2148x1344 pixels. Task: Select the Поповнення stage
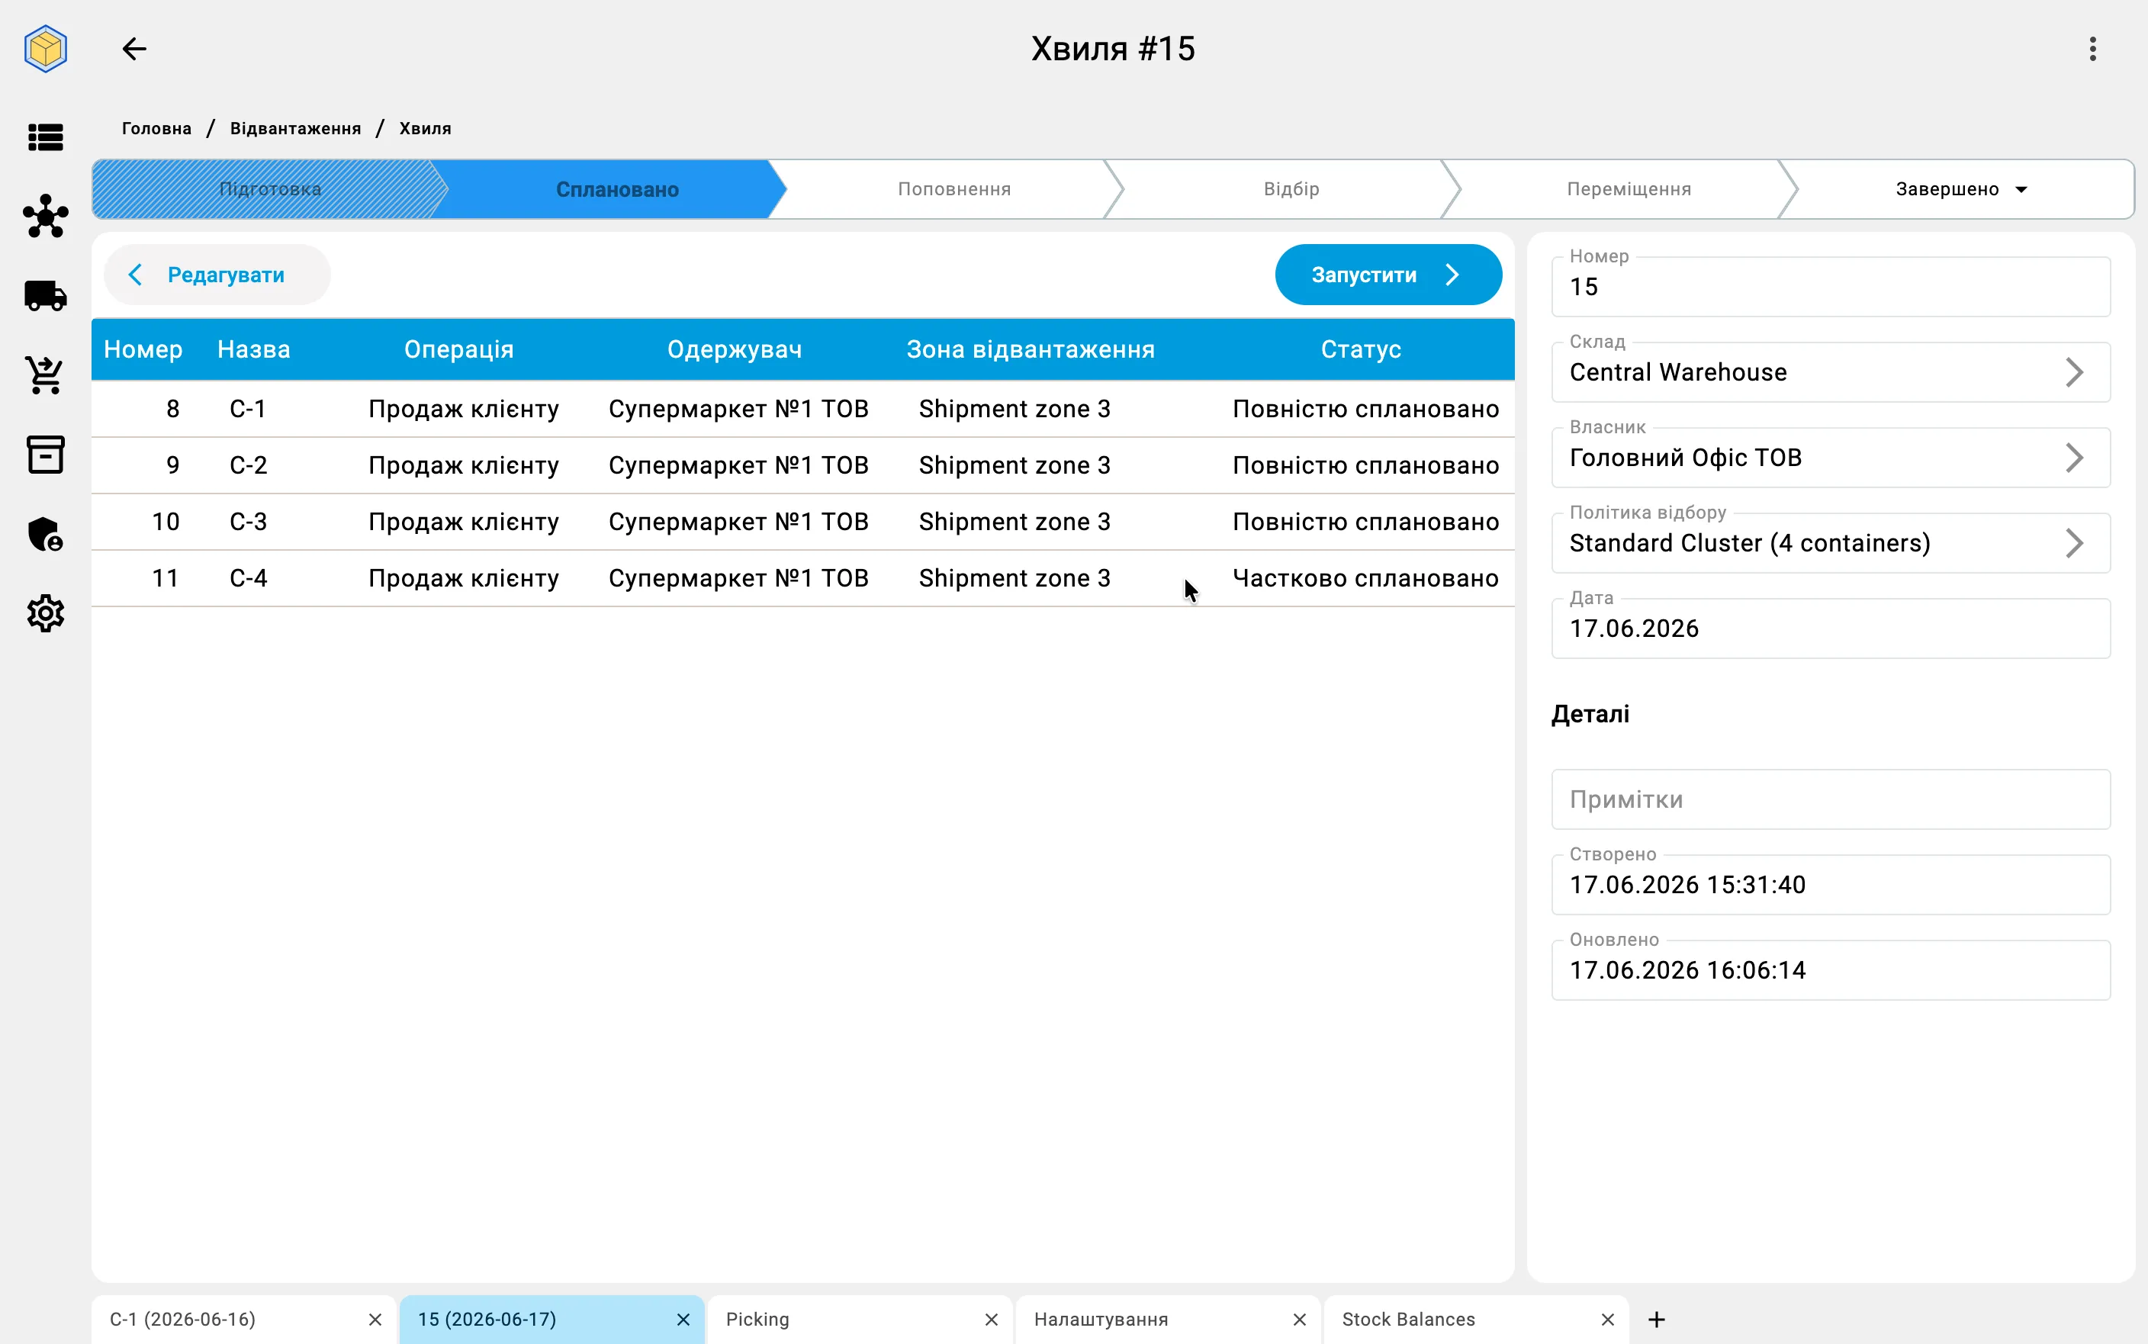[x=953, y=189]
